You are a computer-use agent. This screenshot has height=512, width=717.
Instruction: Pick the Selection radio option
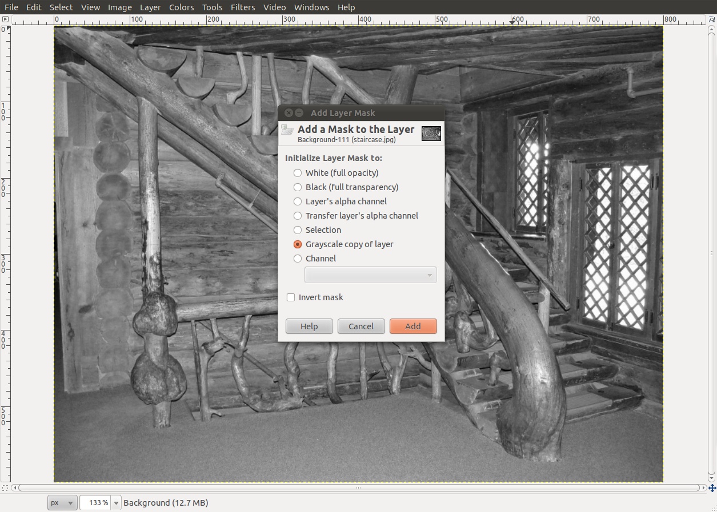coord(317,230)
